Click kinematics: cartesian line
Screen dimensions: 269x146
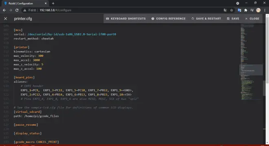pos(32,52)
